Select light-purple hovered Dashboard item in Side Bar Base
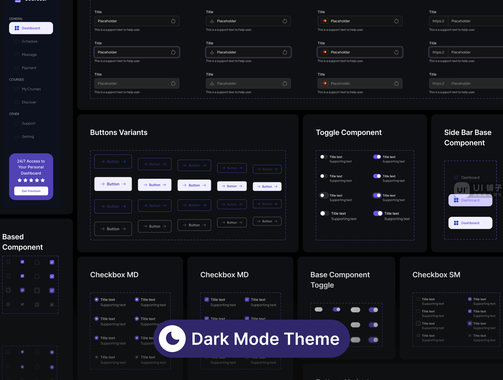 click(x=470, y=200)
